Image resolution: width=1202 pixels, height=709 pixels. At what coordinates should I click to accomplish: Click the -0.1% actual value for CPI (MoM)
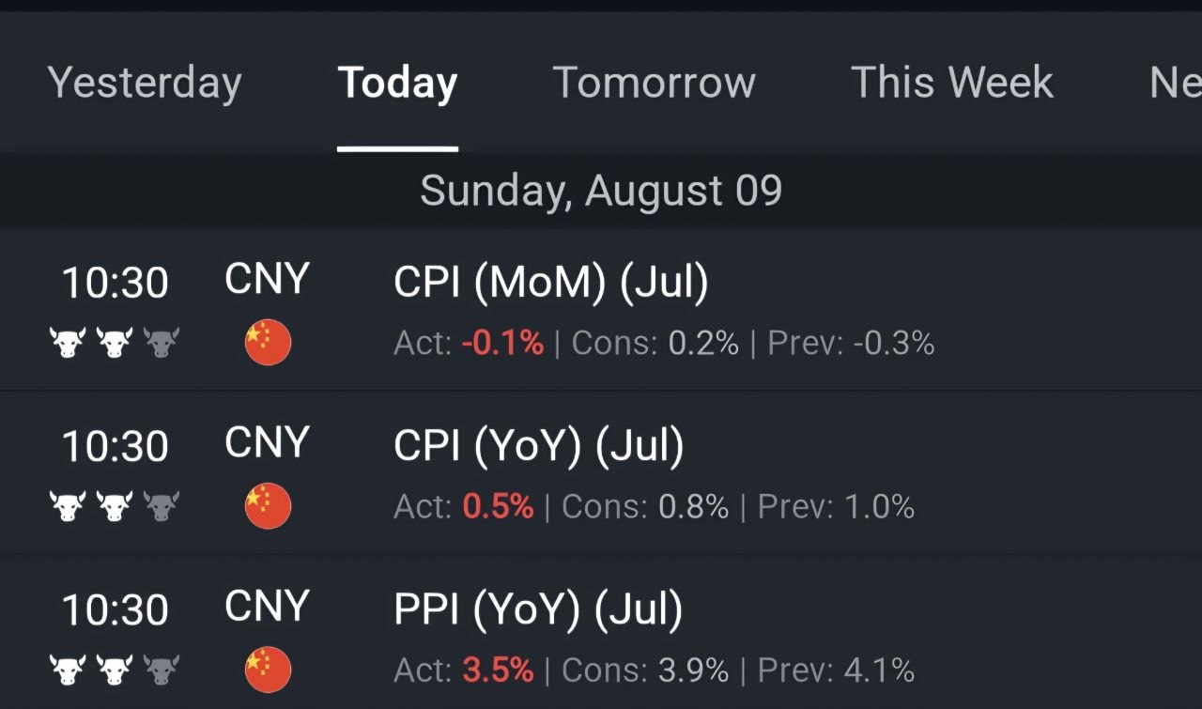coord(502,343)
